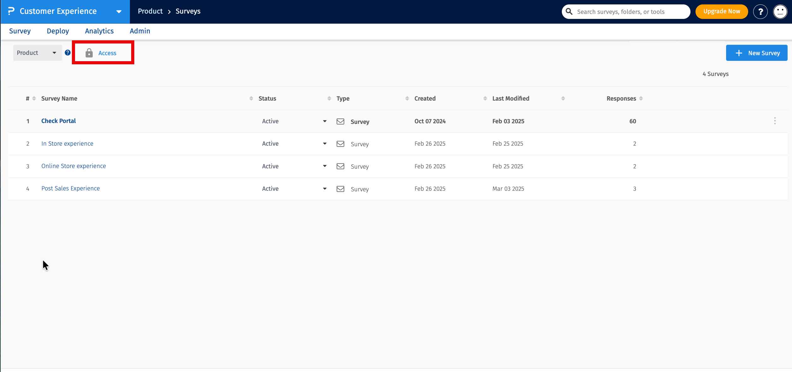
Task: Toggle sorting on the Responses column
Action: (641, 98)
